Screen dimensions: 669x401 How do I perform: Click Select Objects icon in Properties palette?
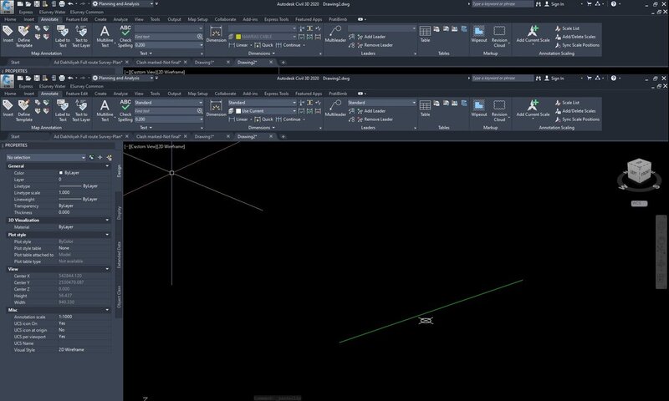pyautogui.click(x=101, y=156)
